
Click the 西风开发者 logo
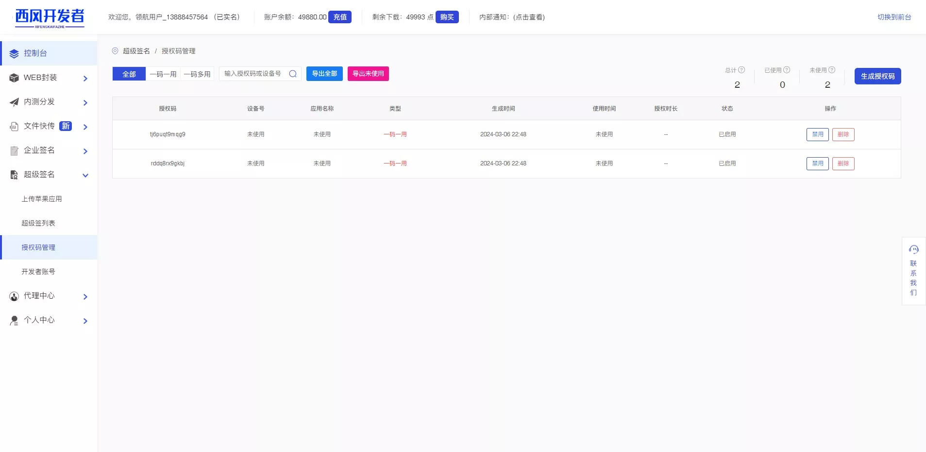click(x=50, y=17)
